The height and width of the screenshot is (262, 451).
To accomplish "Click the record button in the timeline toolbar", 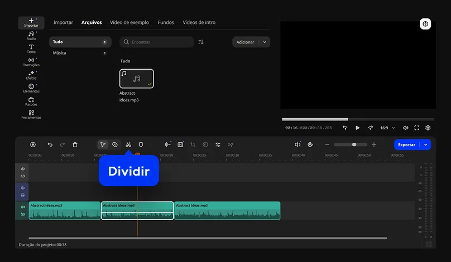I will click(x=33, y=144).
